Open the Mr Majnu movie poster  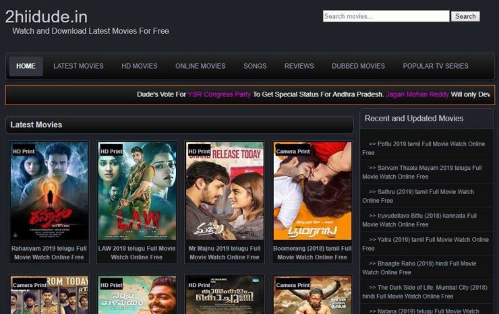pos(225,191)
